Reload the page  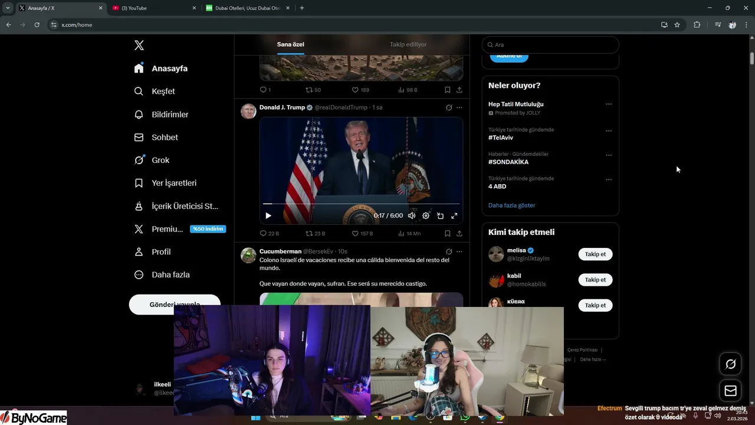click(x=37, y=25)
